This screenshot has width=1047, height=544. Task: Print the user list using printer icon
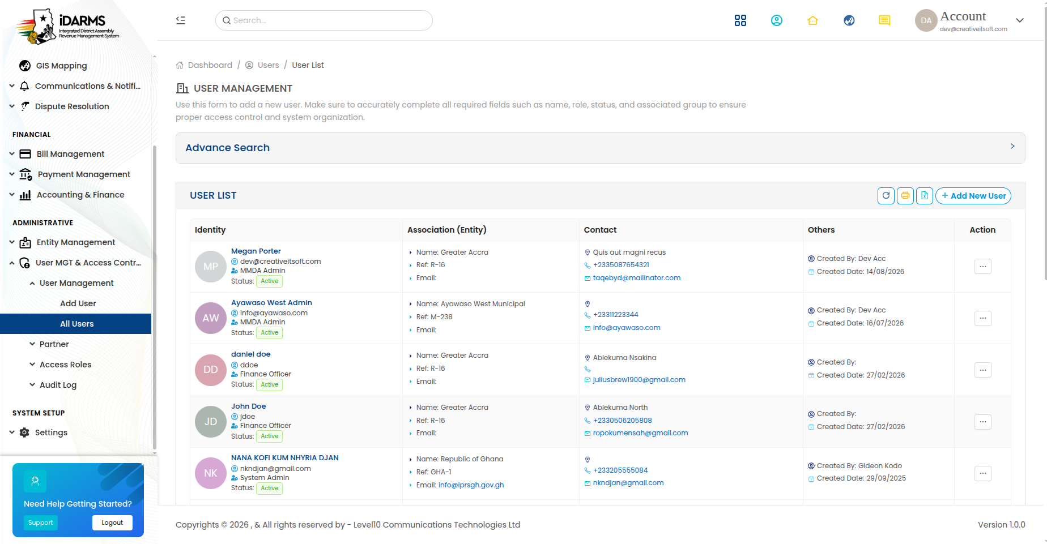pyautogui.click(x=905, y=196)
